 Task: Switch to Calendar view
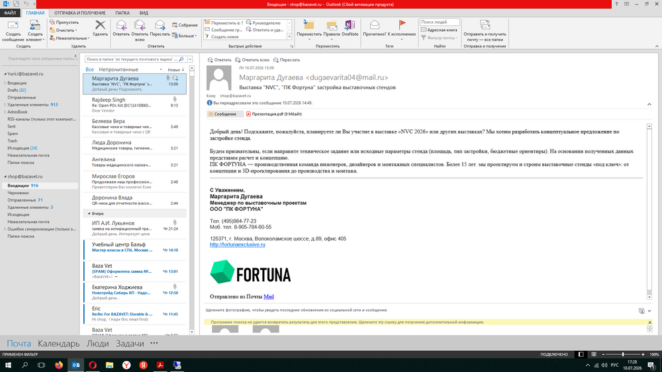point(59,344)
